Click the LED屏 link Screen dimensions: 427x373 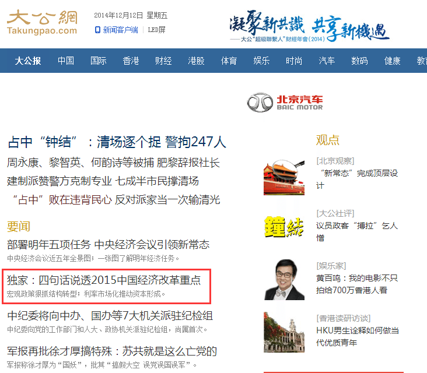point(156,30)
